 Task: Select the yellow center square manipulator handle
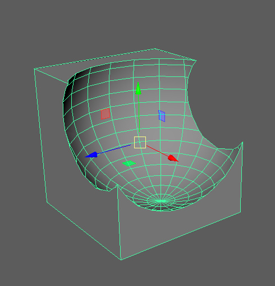140,142
